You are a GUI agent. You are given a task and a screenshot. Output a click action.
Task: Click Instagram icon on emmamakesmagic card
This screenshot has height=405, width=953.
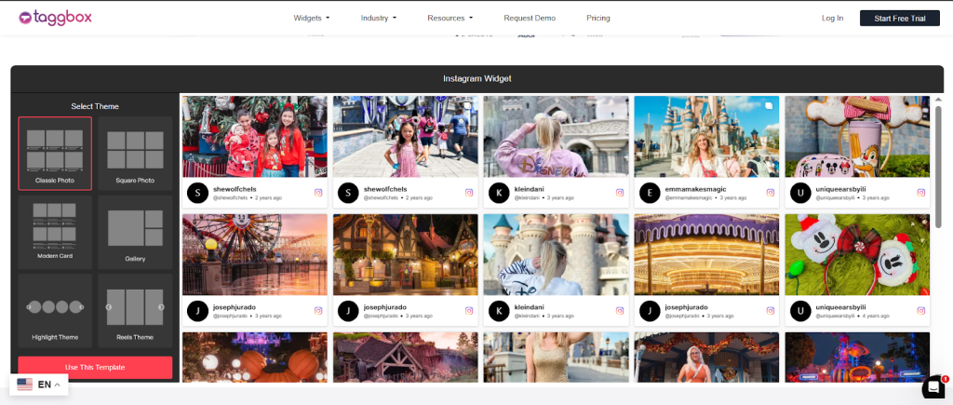point(769,193)
